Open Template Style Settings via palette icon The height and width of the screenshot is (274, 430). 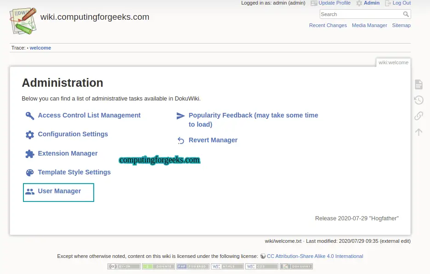[29, 173]
